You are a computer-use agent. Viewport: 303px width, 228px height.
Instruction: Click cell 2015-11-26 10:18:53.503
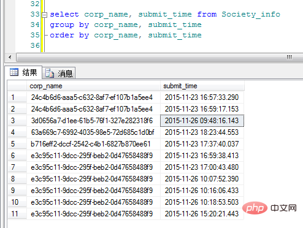202,202
